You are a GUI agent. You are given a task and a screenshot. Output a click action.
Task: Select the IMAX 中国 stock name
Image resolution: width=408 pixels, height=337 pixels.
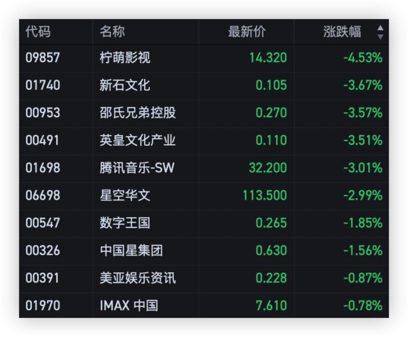tap(129, 306)
